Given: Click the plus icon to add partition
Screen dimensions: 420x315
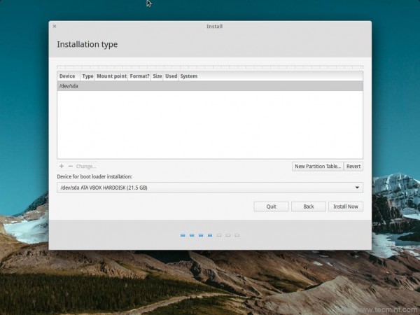Looking at the screenshot, I should [62, 166].
